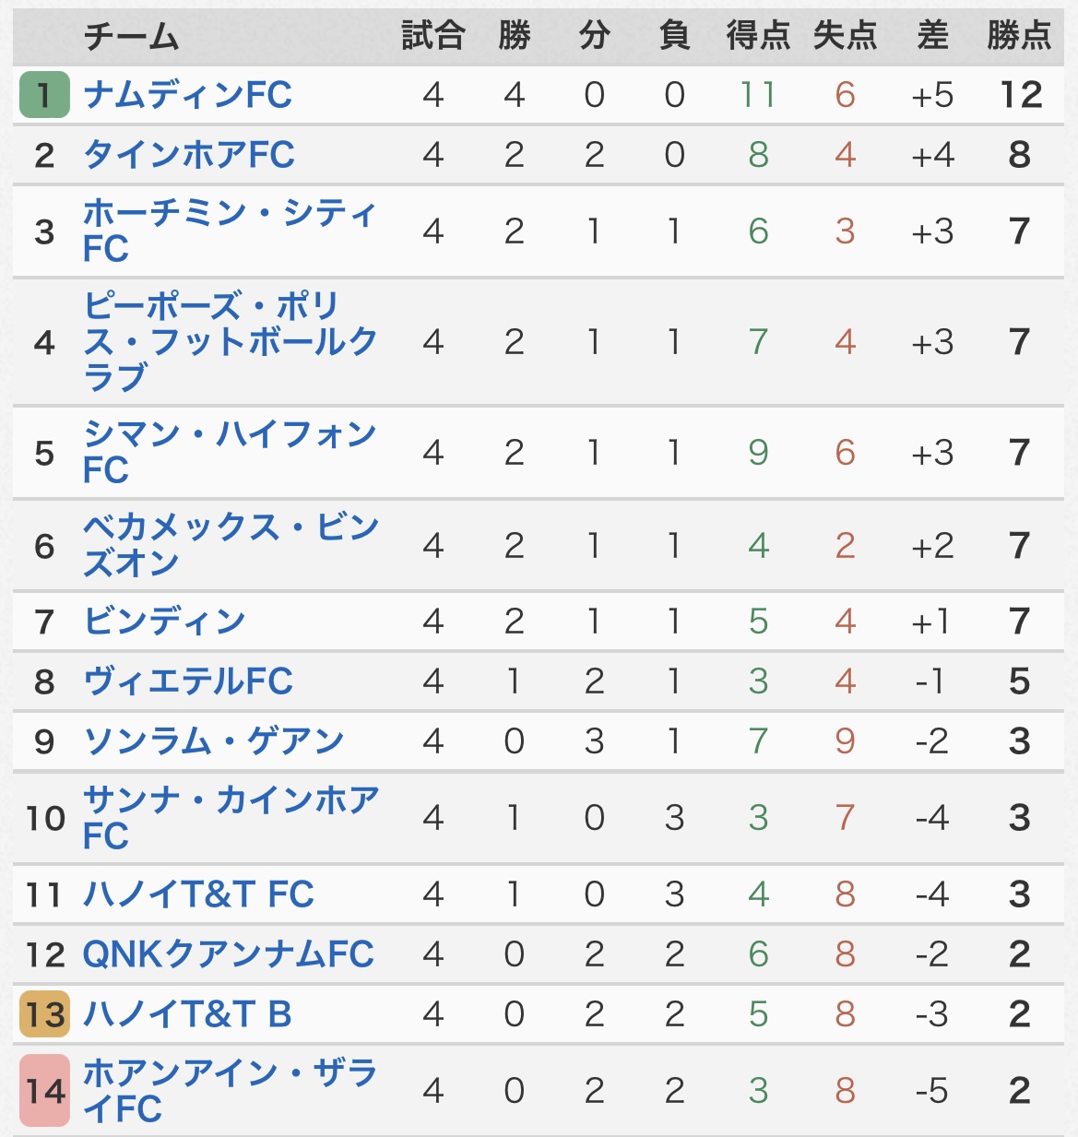Image resolution: width=1078 pixels, height=1137 pixels.
Task: Open ホーチミン・シティFC team page
Action: click(x=230, y=231)
